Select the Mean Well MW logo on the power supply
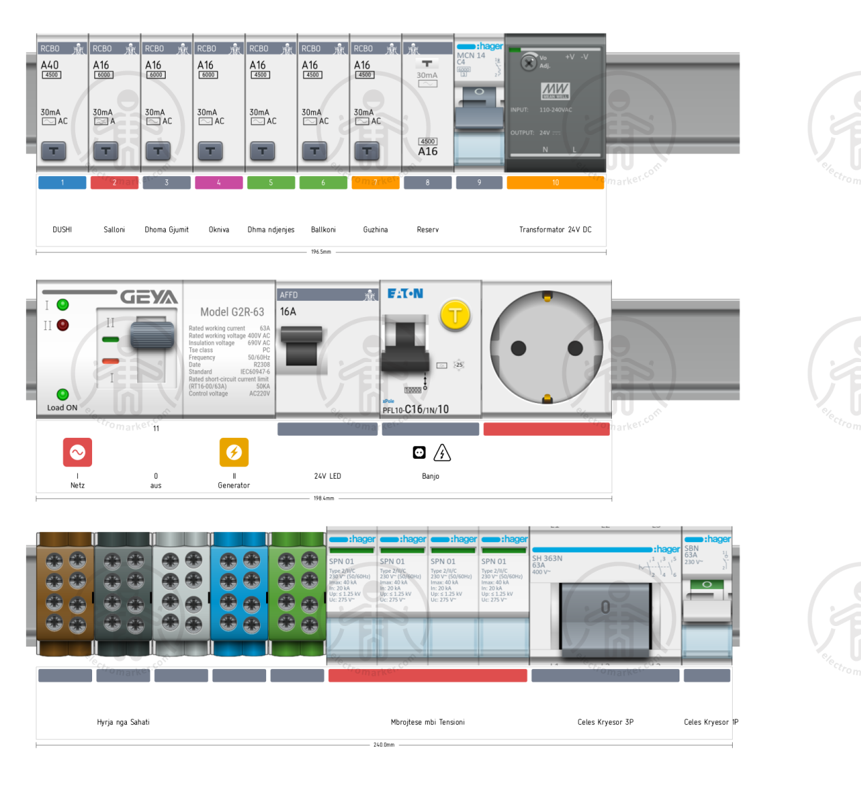 point(555,90)
